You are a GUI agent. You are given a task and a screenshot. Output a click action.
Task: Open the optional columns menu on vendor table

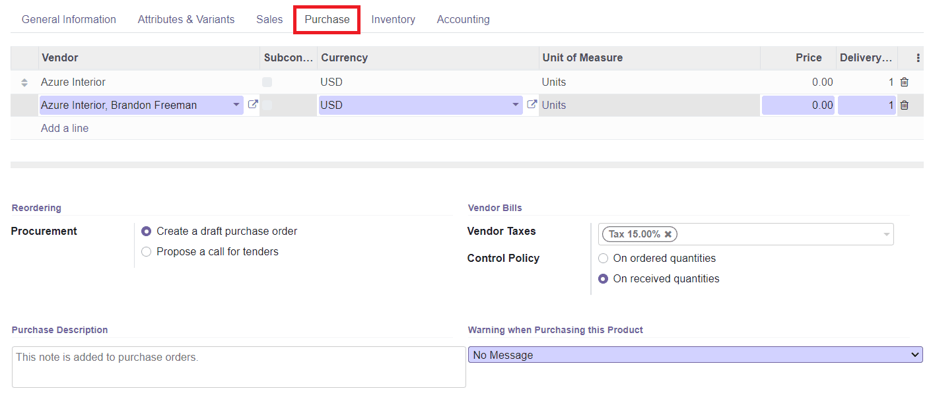point(917,58)
